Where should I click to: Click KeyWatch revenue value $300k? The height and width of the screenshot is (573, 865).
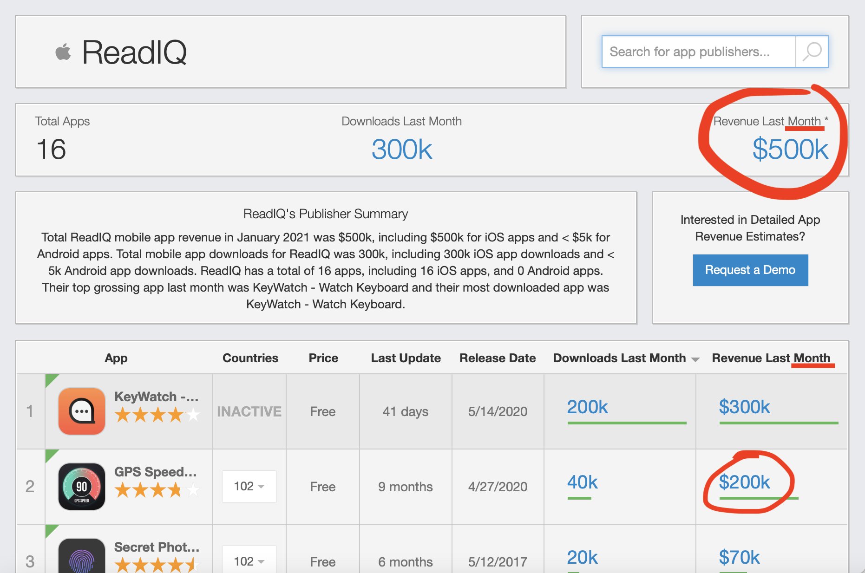pos(744,407)
